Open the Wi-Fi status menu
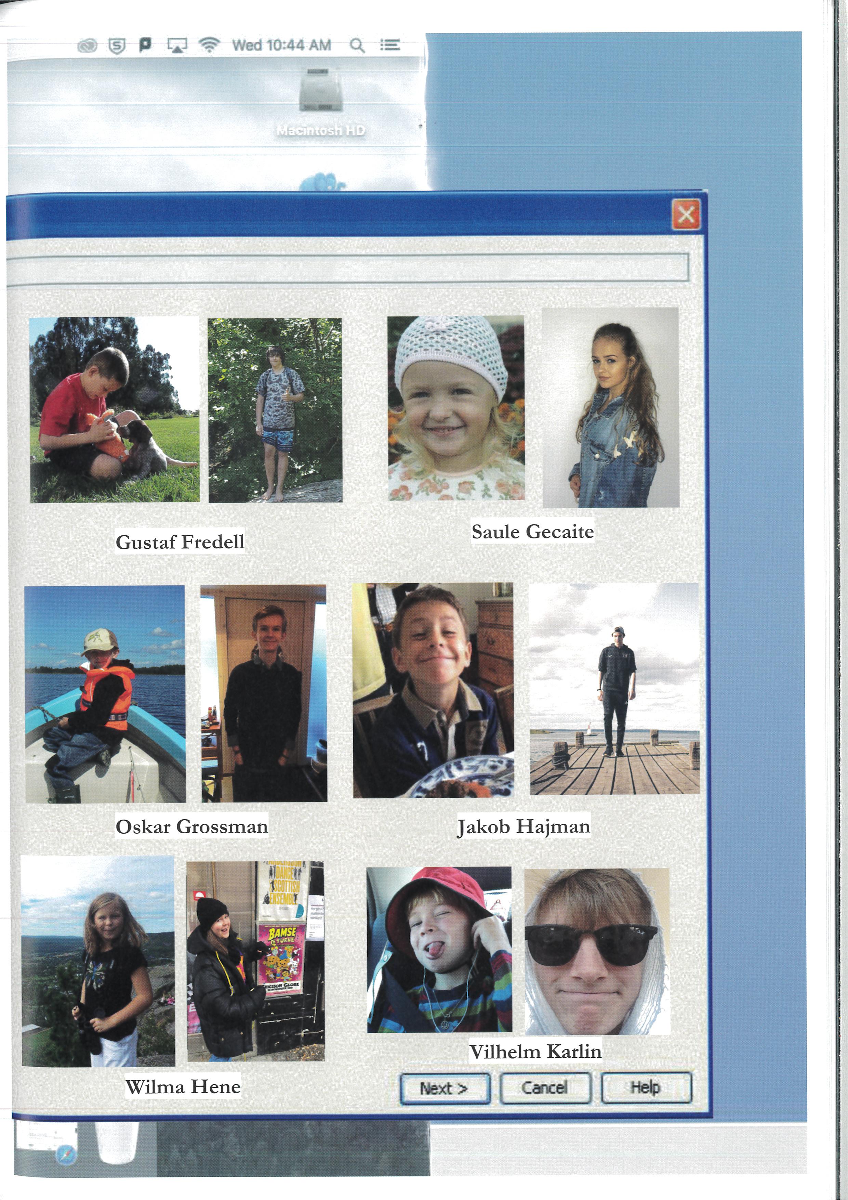This screenshot has height=1200, width=848. click(209, 45)
